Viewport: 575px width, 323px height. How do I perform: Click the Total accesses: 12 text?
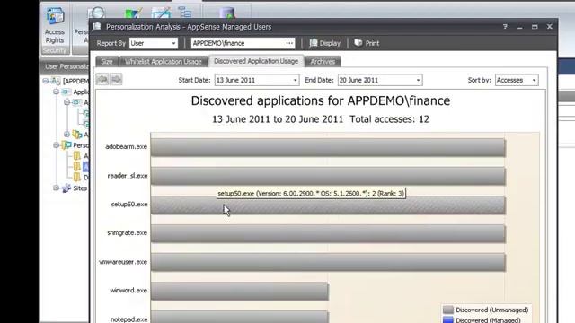pyautogui.click(x=389, y=119)
